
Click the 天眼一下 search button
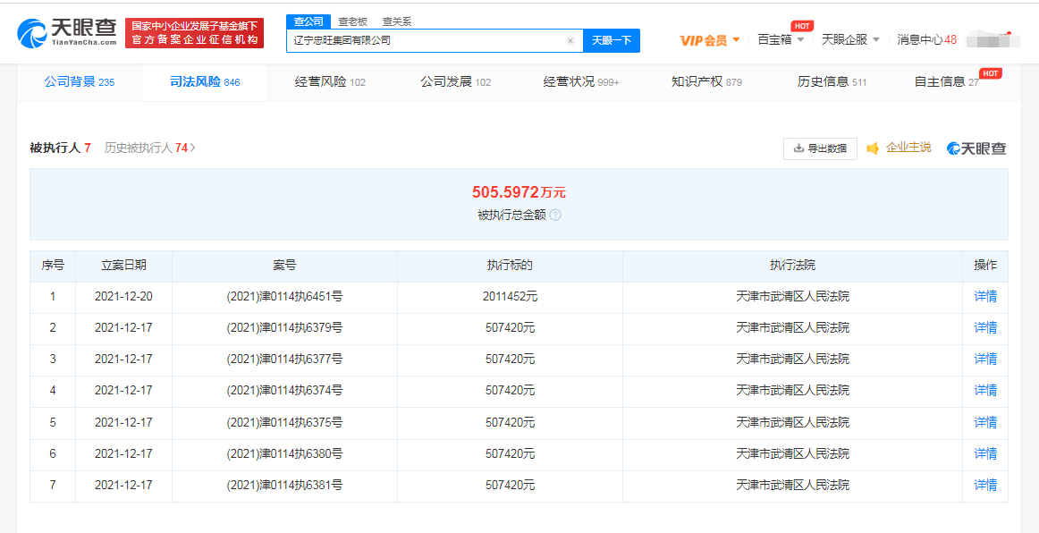coord(611,40)
